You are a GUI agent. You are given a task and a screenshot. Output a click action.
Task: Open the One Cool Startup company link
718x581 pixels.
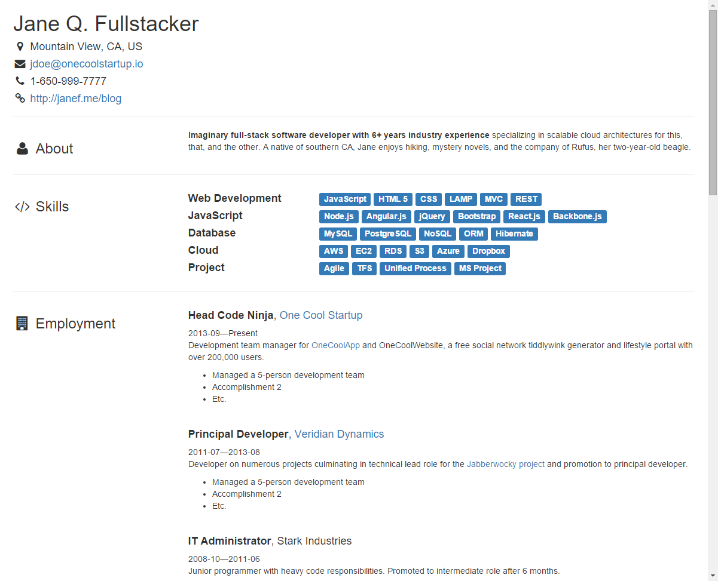(x=321, y=315)
